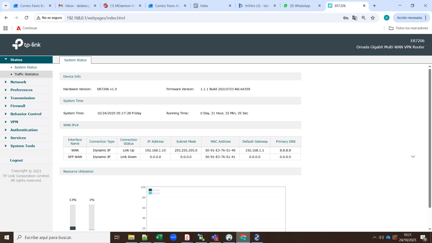The image size is (432, 243).
Task: Open Traffic Statistics in sidebar
Action: [x=26, y=74]
